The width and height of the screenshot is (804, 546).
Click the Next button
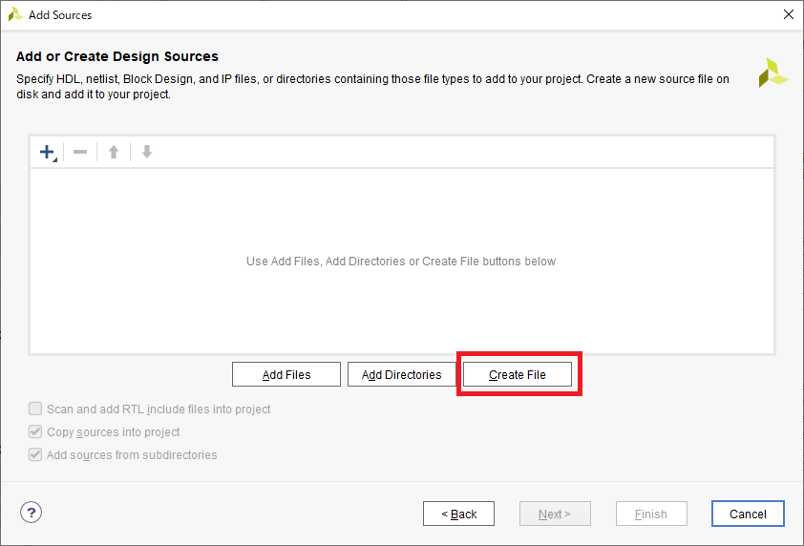coord(555,514)
